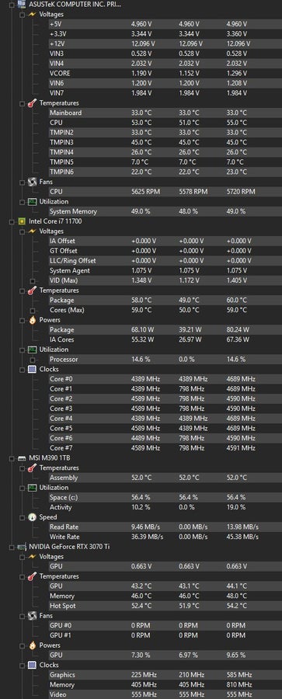This screenshot has width=282, height=699.
Task: Select the Core #7 clock row
Action: [165, 448]
